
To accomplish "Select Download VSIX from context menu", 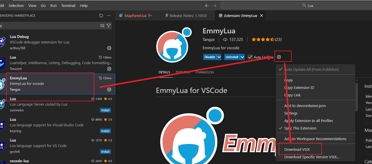I will (x=298, y=149).
